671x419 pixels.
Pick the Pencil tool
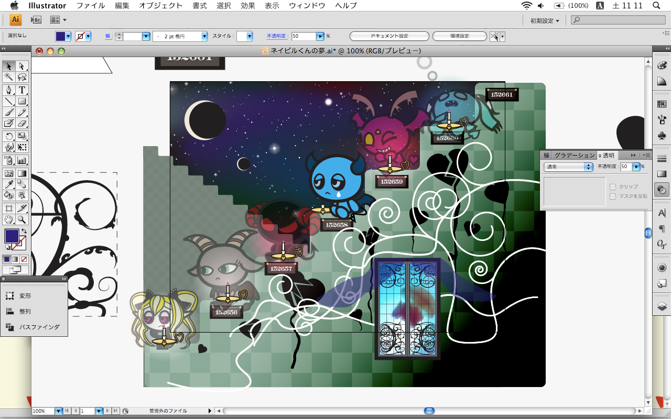tap(21, 112)
